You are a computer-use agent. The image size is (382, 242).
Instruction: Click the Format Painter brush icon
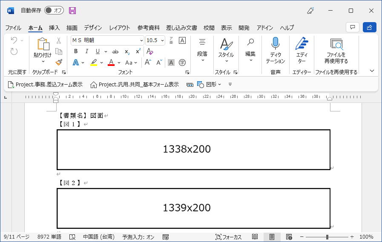59,63
